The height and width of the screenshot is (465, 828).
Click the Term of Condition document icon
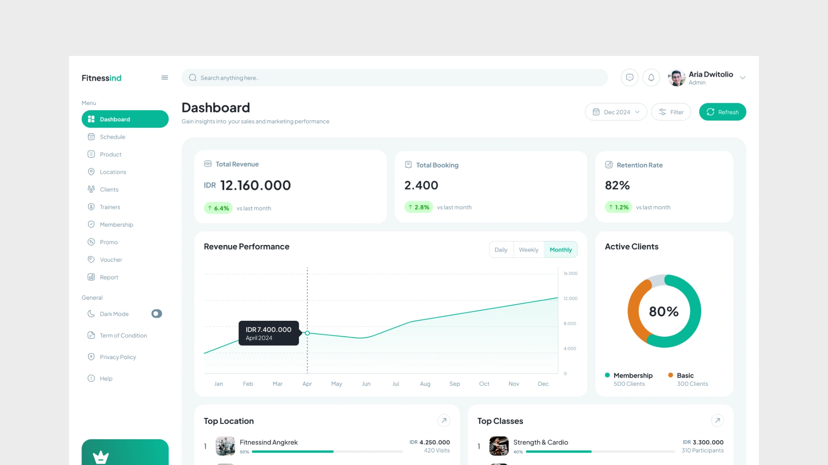(x=91, y=335)
